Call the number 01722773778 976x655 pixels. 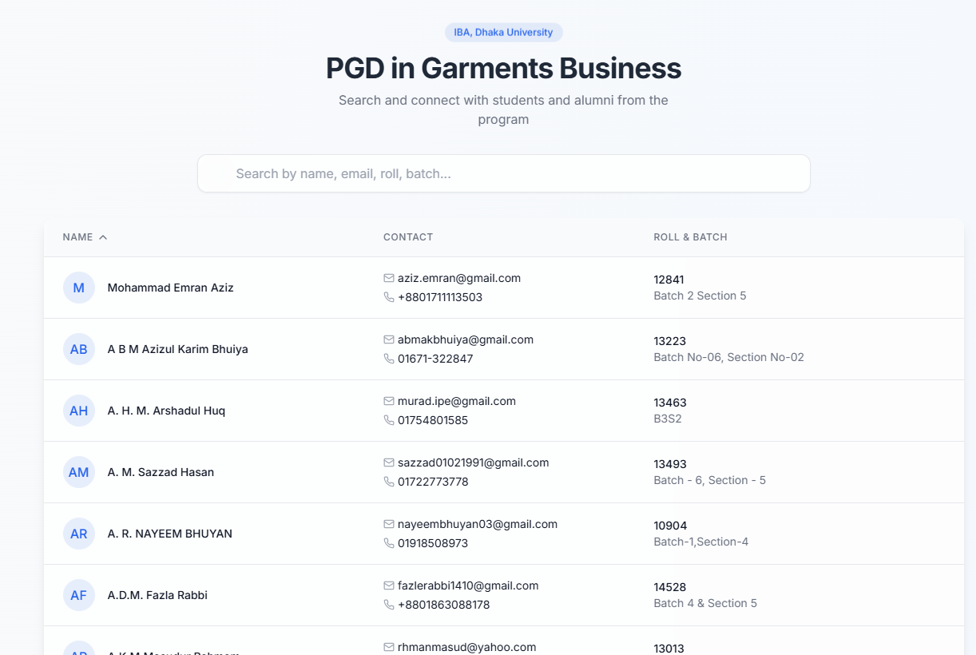(x=432, y=482)
